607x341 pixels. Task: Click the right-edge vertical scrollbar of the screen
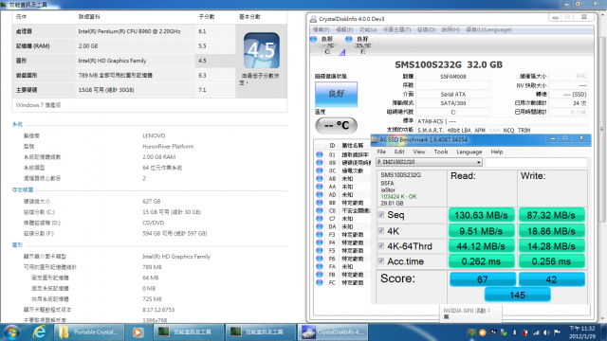pyautogui.click(x=602, y=167)
